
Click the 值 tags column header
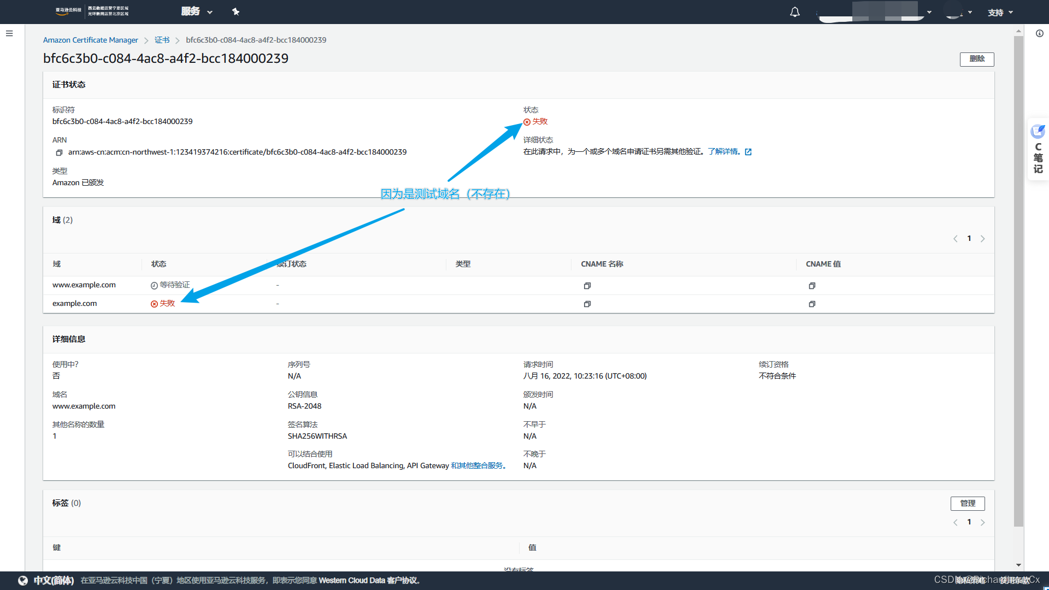532,547
